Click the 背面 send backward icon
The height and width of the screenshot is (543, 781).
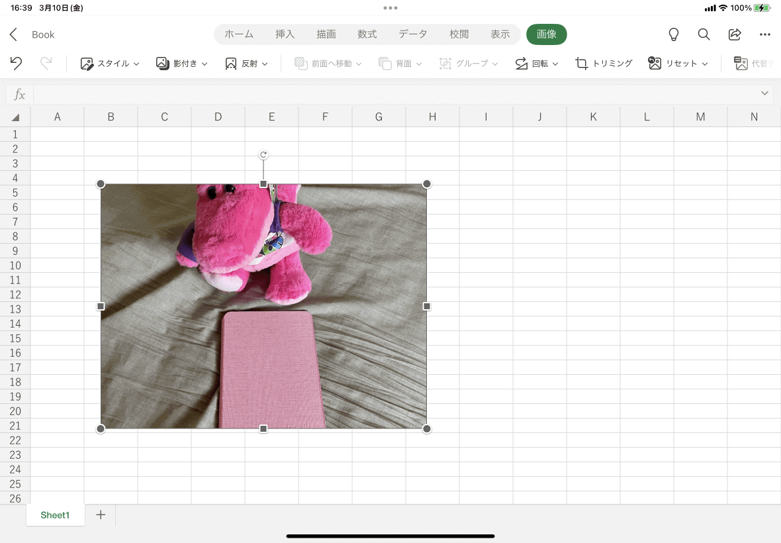coord(385,64)
